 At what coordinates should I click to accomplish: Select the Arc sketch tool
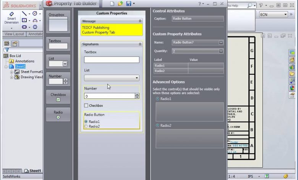coord(35,20)
